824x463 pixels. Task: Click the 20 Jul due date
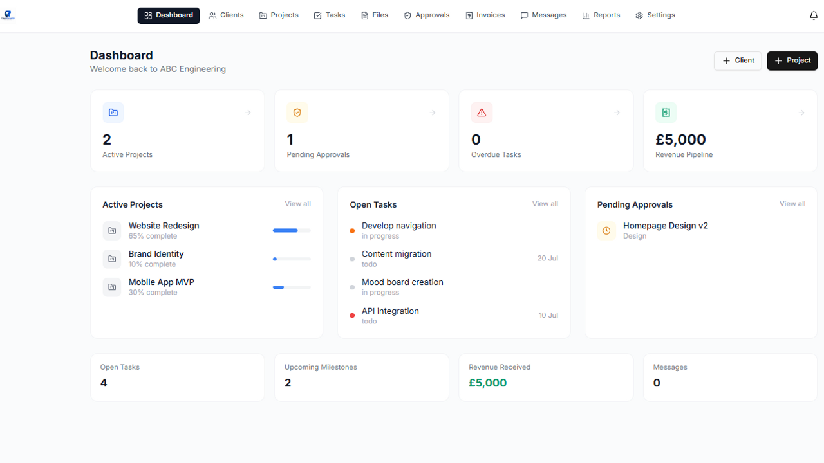tap(548, 259)
